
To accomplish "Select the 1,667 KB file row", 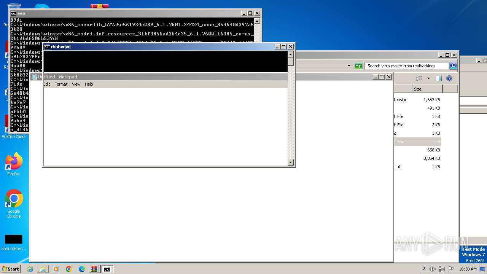I will [x=417, y=100].
